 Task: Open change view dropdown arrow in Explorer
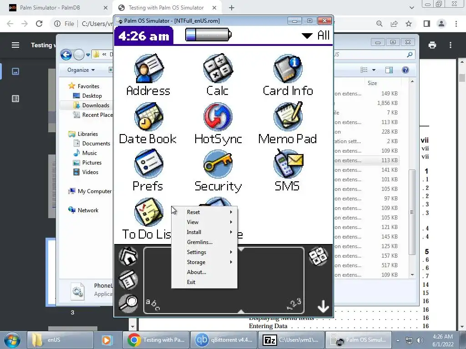pyautogui.click(x=374, y=70)
